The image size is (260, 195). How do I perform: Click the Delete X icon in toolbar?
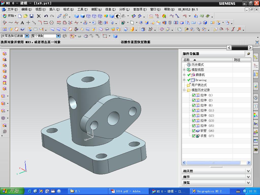click(x=39, y=16)
